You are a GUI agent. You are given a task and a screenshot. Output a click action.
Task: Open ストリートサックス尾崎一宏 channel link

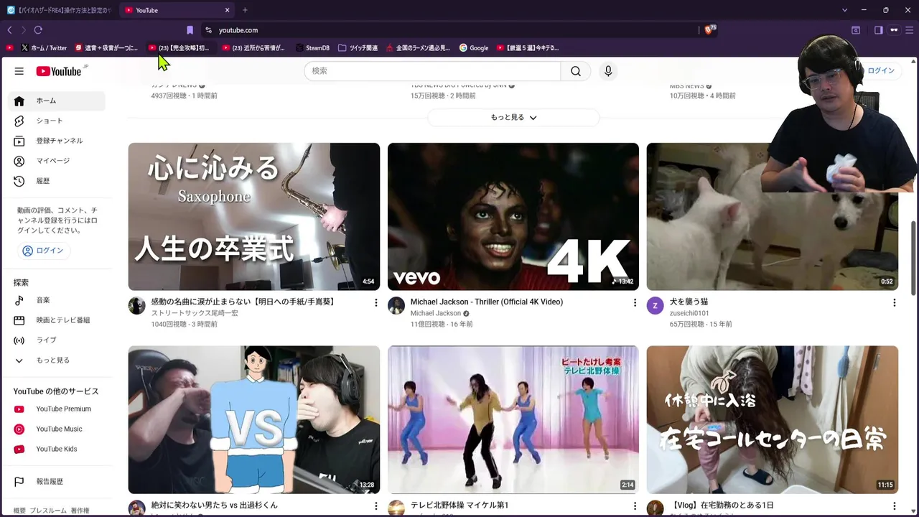(195, 314)
